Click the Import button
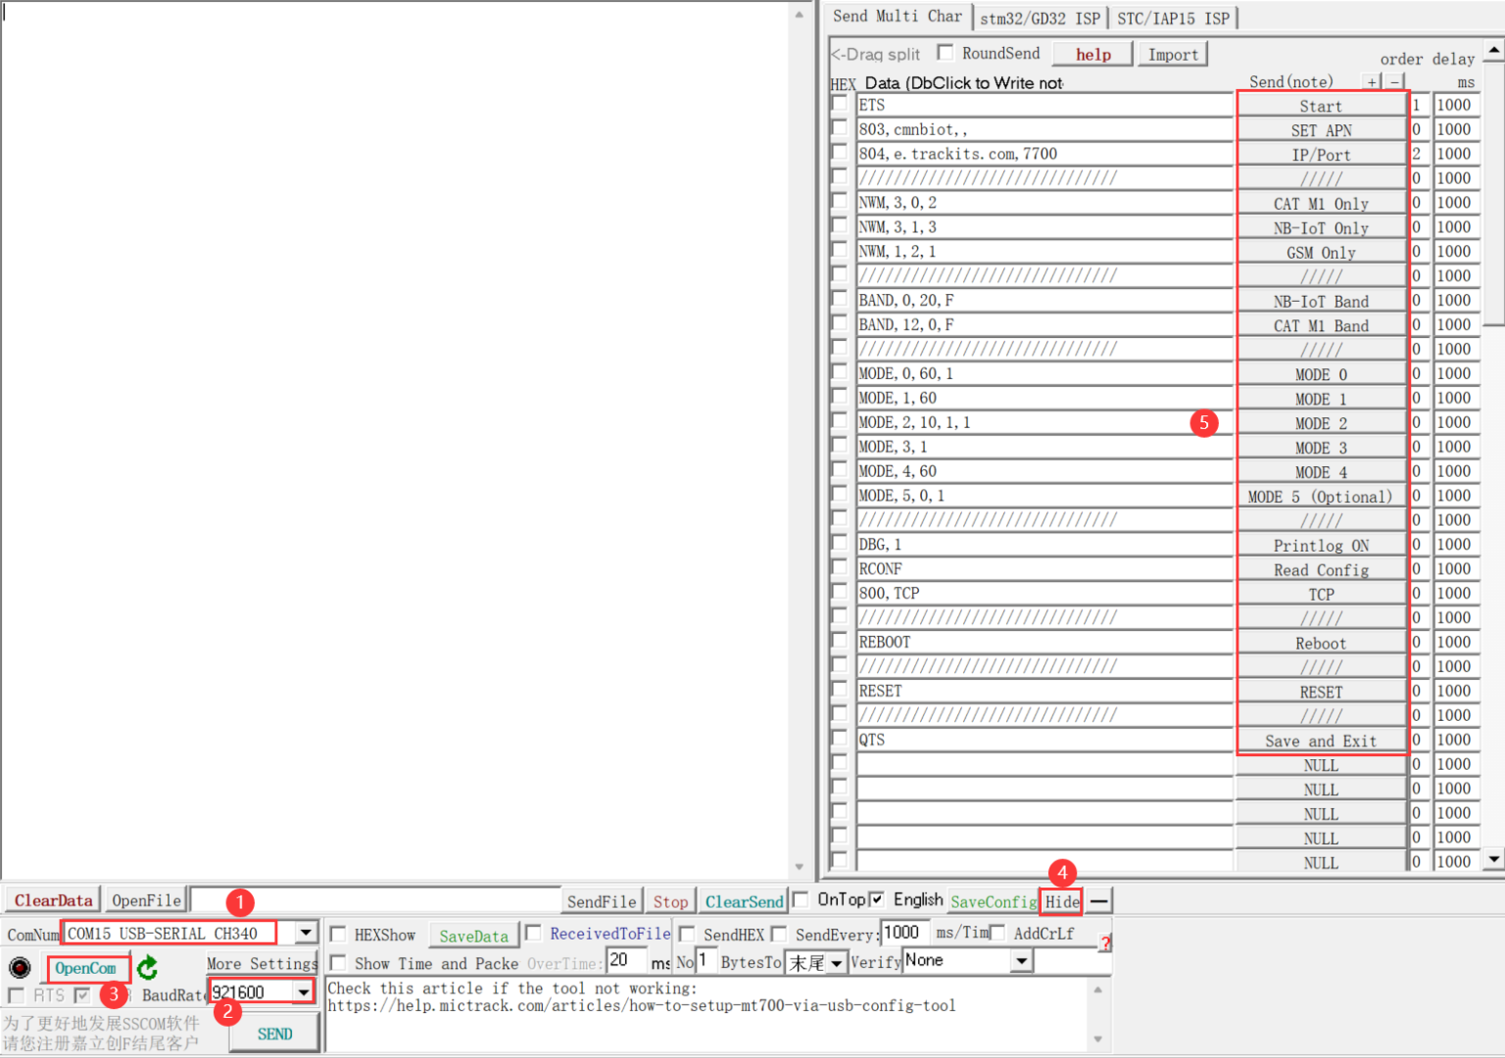Screen dimensions: 1505x1058 tap(1173, 54)
